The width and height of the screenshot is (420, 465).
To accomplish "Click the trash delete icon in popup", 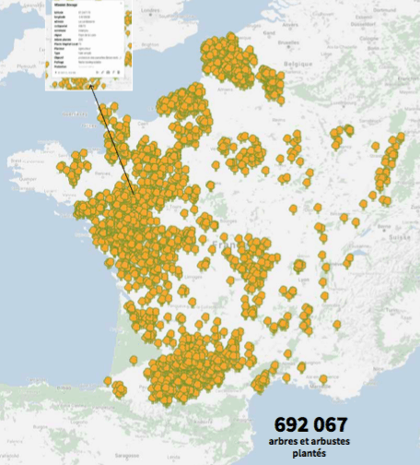I will tap(119, 72).
